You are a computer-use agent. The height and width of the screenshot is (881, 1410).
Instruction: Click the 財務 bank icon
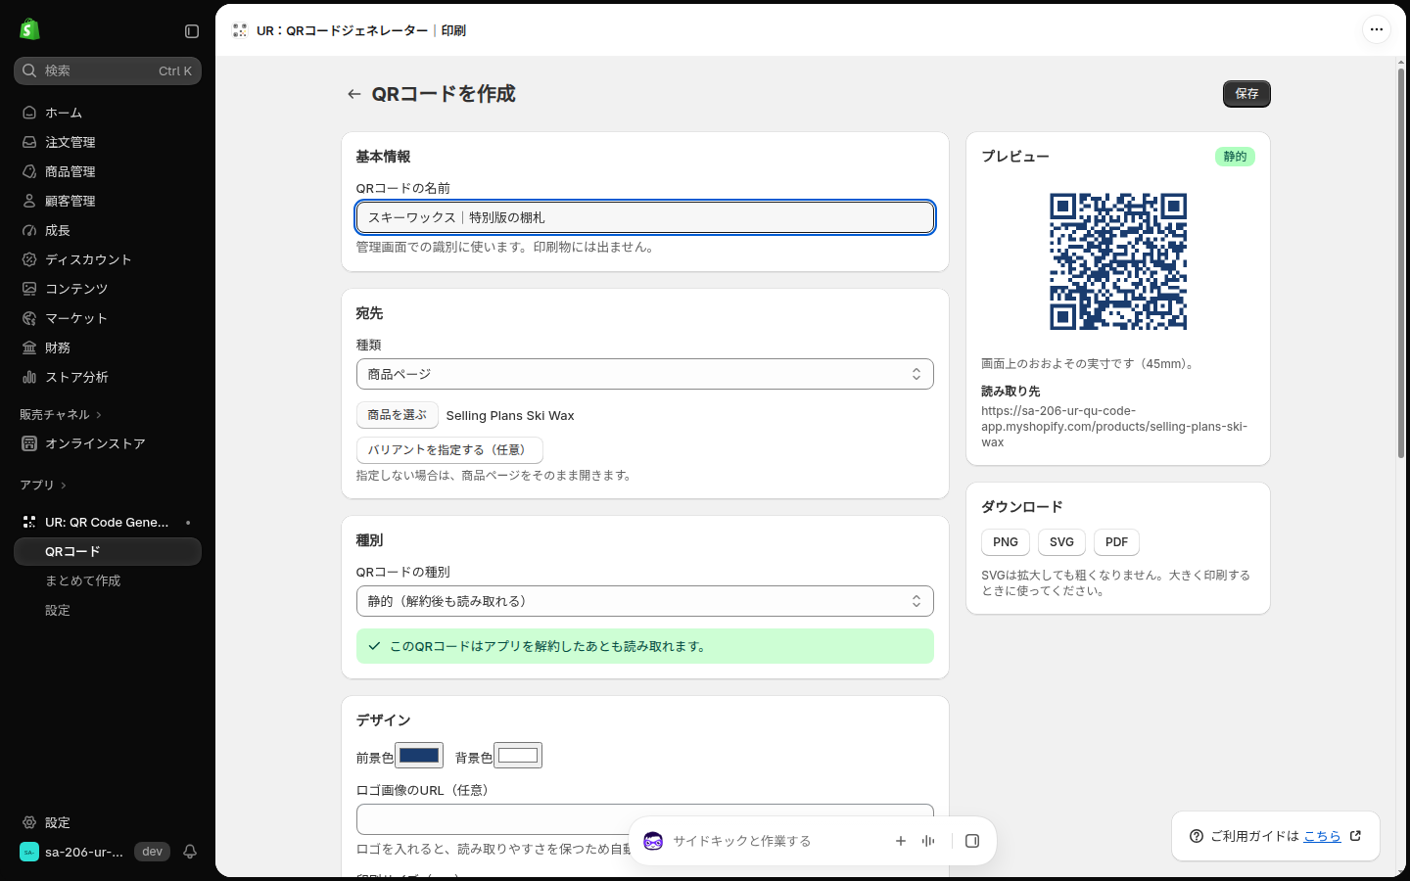click(29, 348)
